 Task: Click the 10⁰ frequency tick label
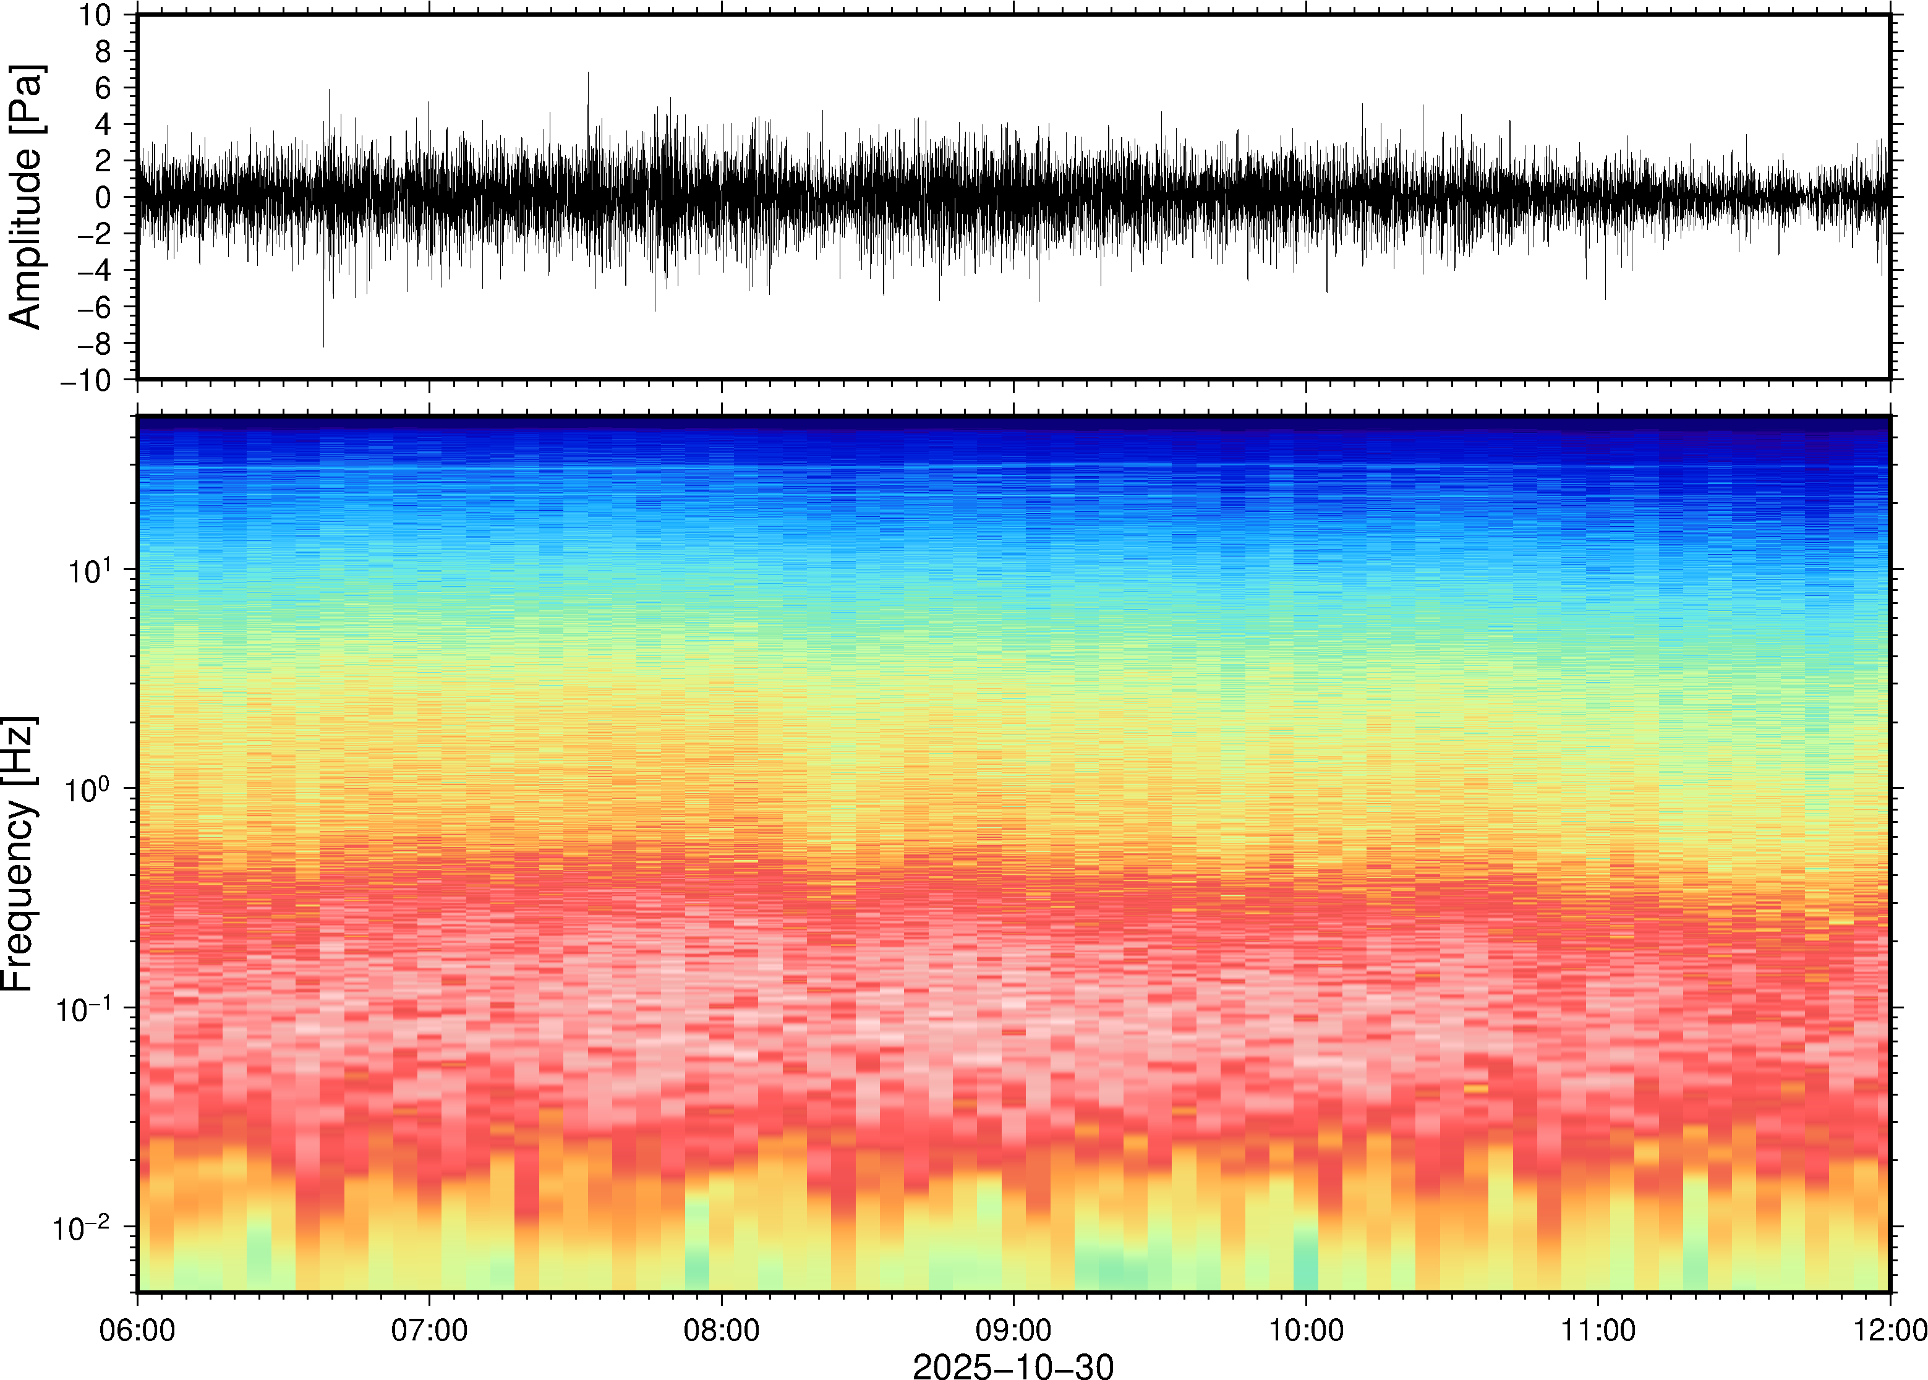[88, 790]
